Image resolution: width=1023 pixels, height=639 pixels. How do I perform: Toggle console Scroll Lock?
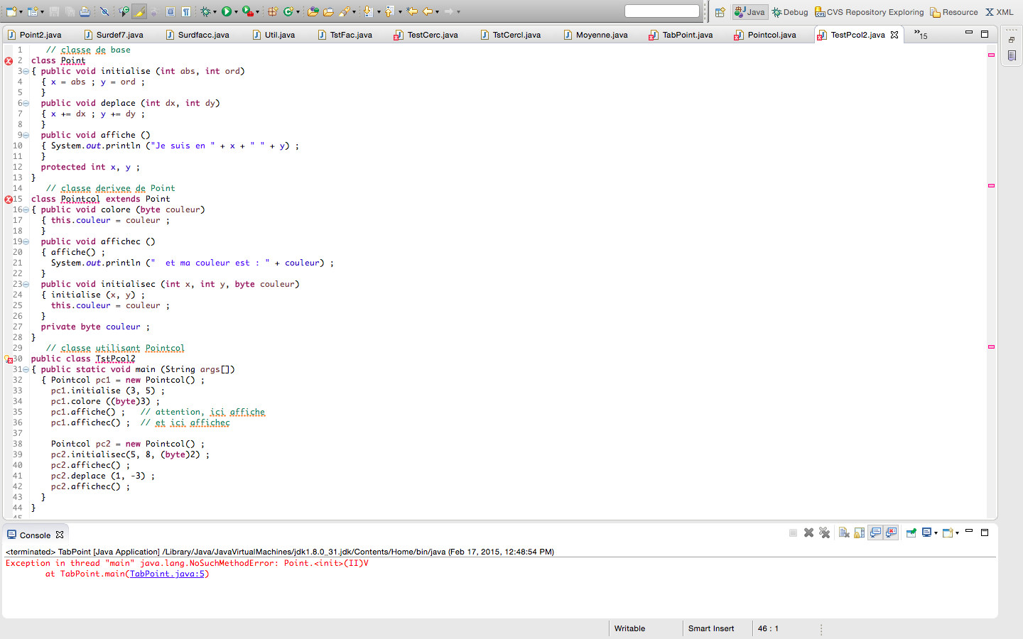(860, 532)
